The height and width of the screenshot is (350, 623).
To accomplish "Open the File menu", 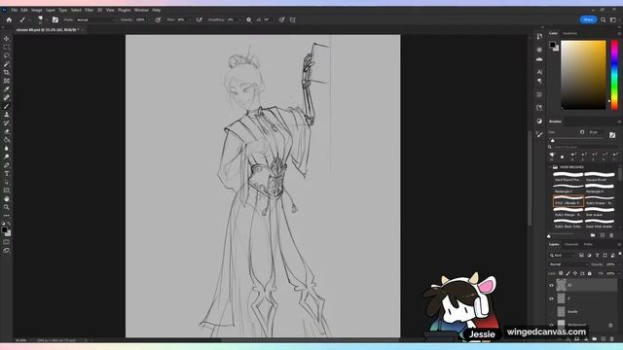I will pos(15,10).
